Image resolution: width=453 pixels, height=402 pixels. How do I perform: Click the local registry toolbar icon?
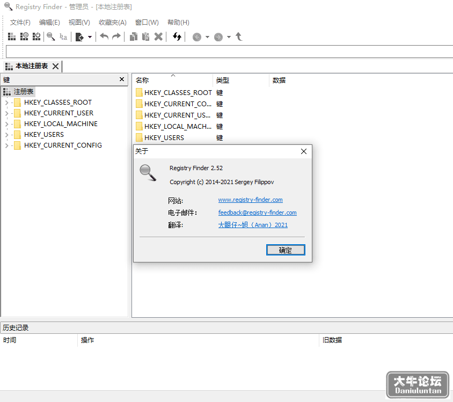(12, 36)
